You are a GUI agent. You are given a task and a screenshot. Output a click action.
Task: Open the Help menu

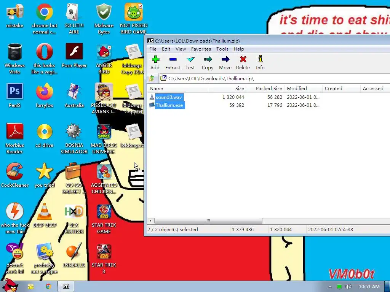pos(239,49)
